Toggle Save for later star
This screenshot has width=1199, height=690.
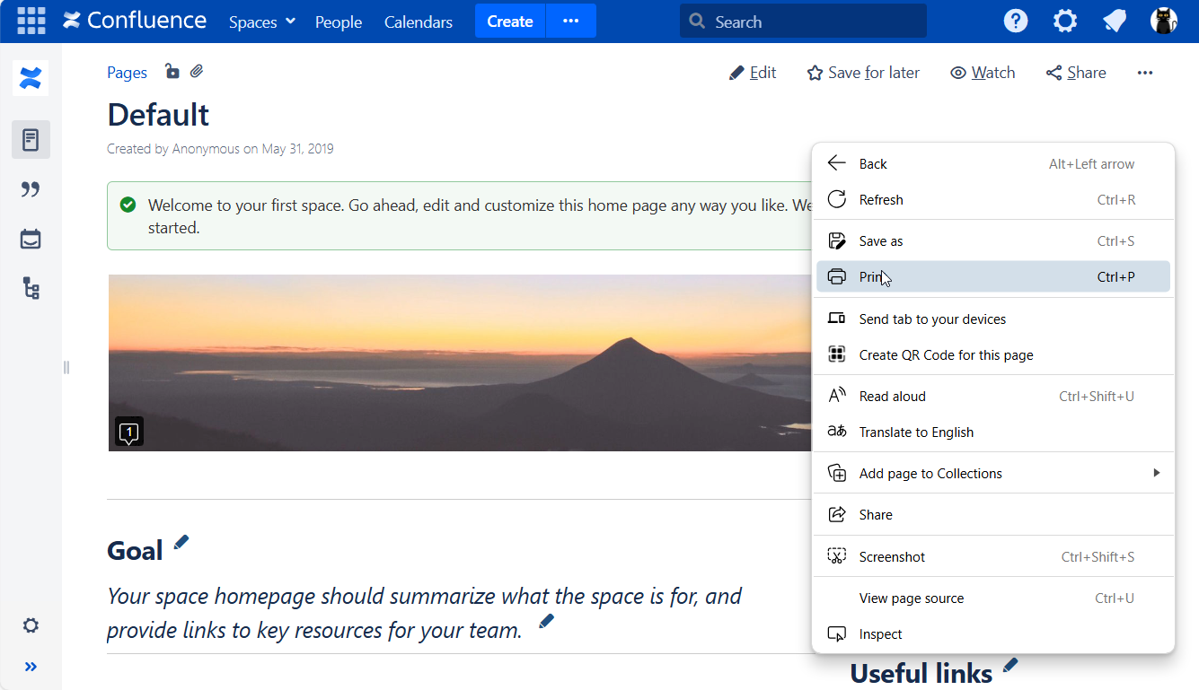[x=863, y=73]
